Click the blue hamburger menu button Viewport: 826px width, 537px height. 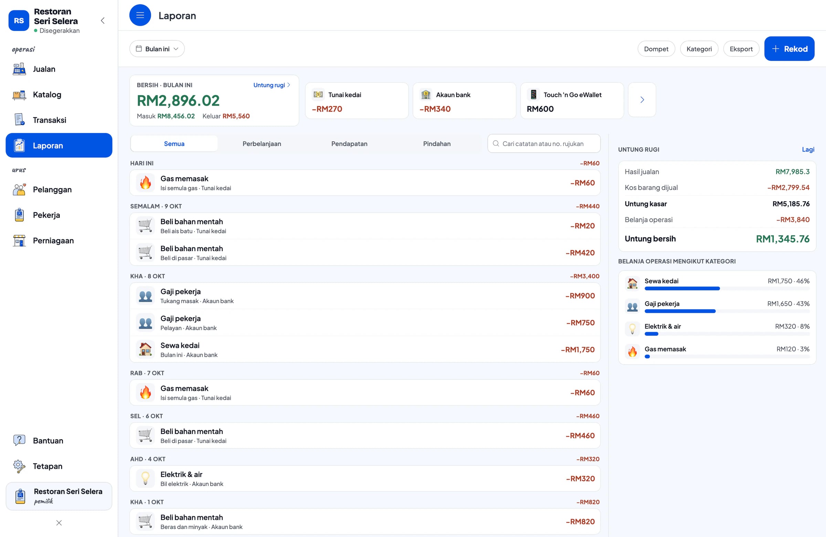pyautogui.click(x=140, y=15)
